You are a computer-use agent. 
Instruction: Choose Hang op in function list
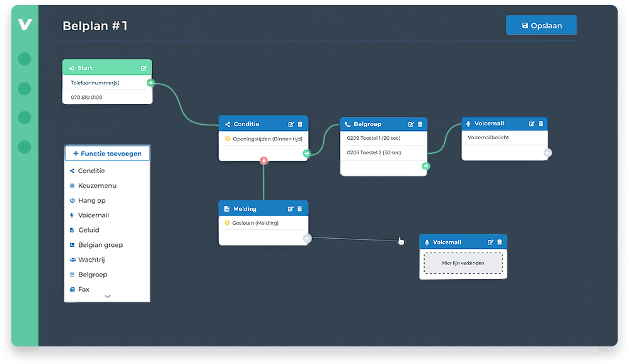[x=91, y=200]
